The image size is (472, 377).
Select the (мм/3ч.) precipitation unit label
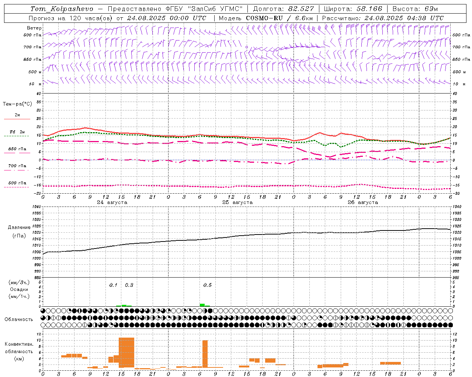point(19,283)
